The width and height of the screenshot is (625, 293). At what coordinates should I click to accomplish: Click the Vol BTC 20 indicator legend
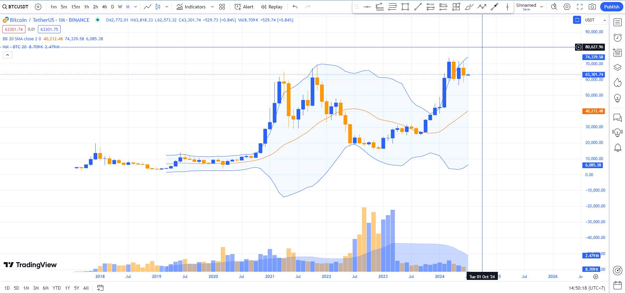point(14,47)
